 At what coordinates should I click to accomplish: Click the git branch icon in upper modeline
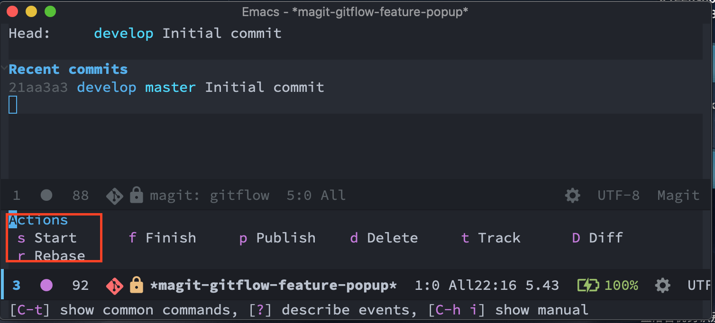pyautogui.click(x=115, y=195)
